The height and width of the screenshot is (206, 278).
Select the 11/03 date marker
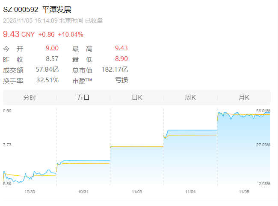pyautogui.click(x=137, y=192)
